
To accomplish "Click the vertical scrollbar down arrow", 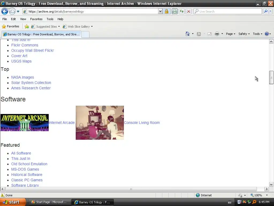I will coord(271,184).
